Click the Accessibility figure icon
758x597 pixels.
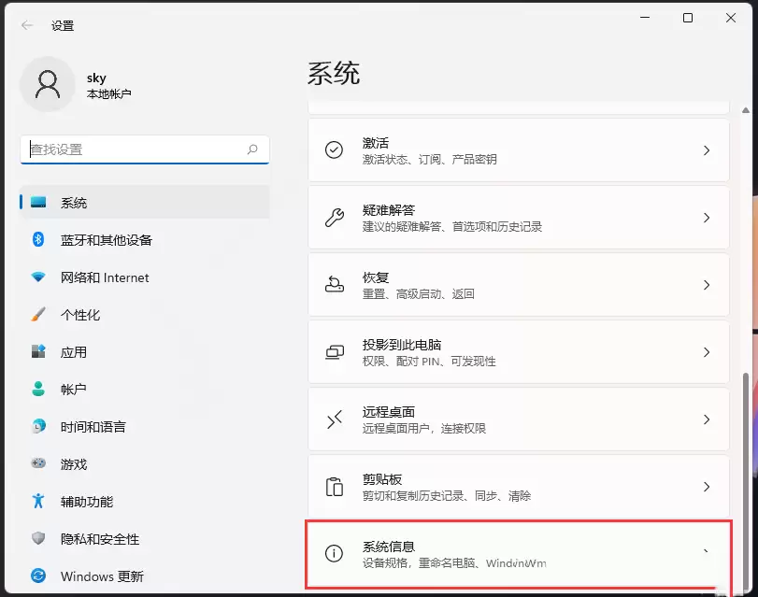38,502
